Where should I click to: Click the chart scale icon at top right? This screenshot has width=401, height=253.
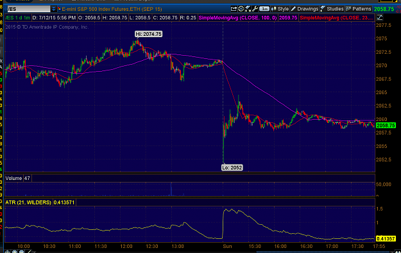[380, 18]
